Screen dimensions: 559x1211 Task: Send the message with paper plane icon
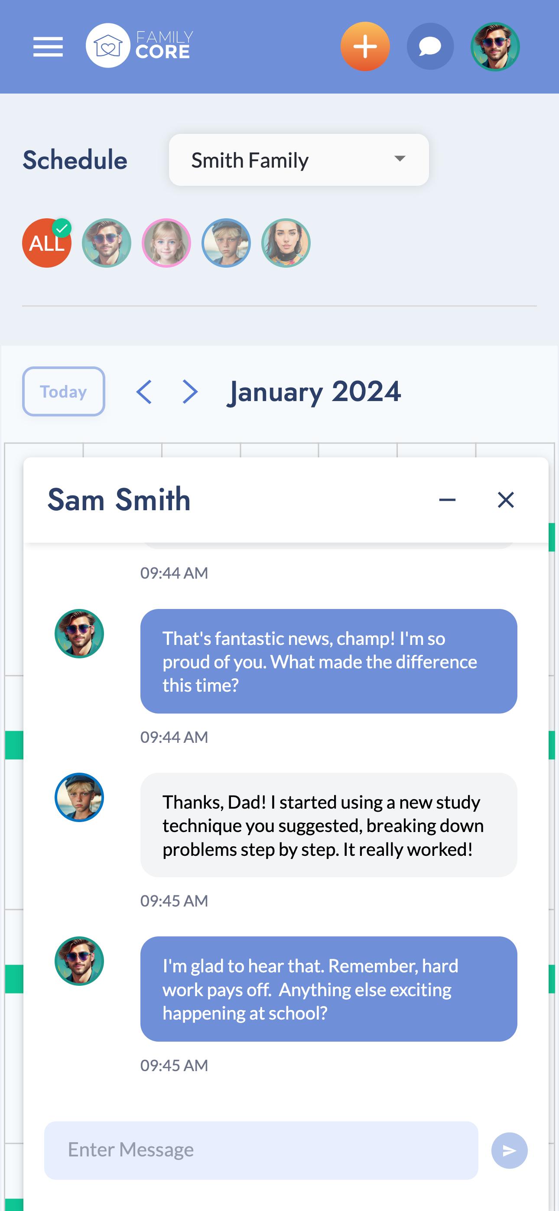(509, 1150)
